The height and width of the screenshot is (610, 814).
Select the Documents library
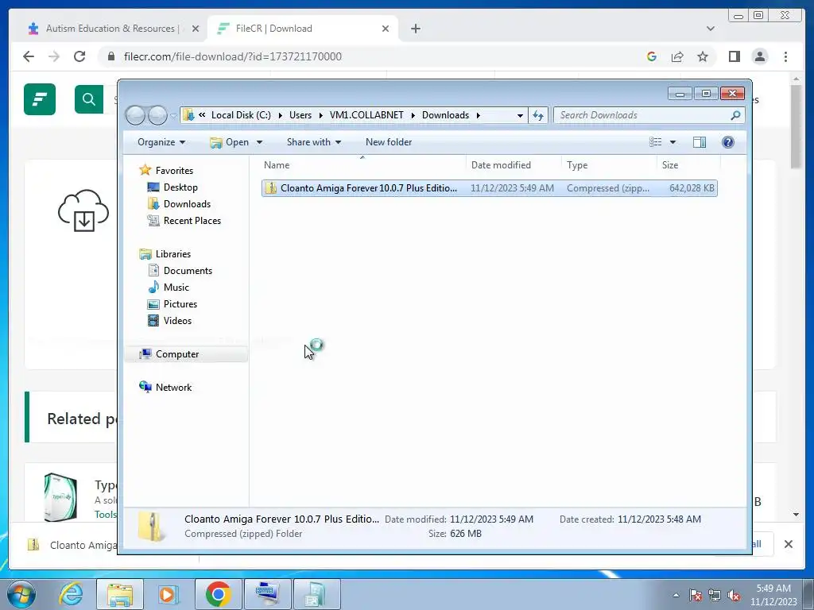click(188, 270)
